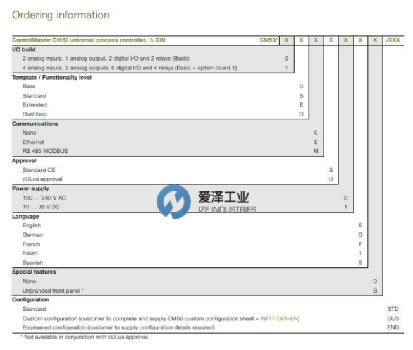The width and height of the screenshot is (413, 350).
Task: Click the STD code for Standard configuration
Action: point(393,309)
